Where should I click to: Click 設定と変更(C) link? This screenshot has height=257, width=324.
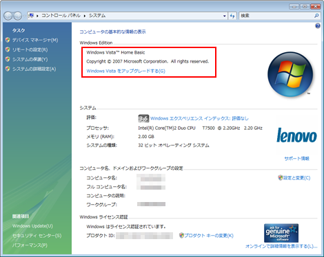point(296,178)
